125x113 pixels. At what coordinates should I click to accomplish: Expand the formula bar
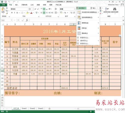[123, 20]
